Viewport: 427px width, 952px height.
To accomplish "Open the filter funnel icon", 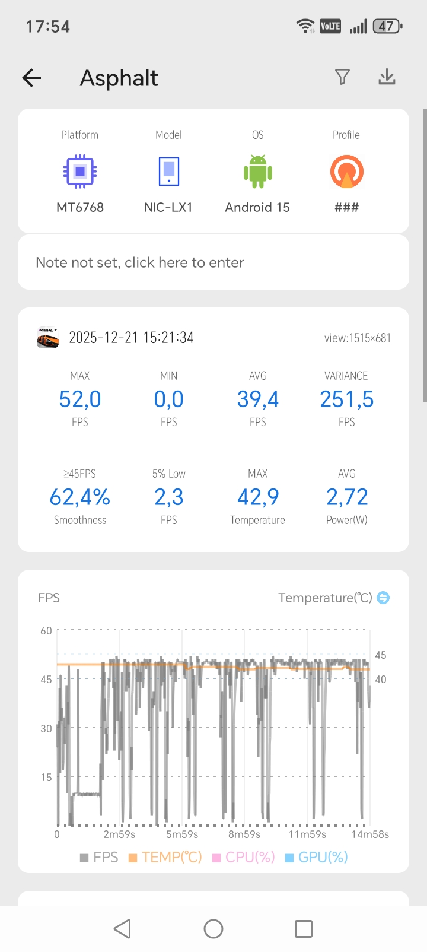I will pyautogui.click(x=342, y=77).
